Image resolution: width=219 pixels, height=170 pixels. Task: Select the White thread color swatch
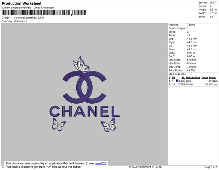pos(177,84)
